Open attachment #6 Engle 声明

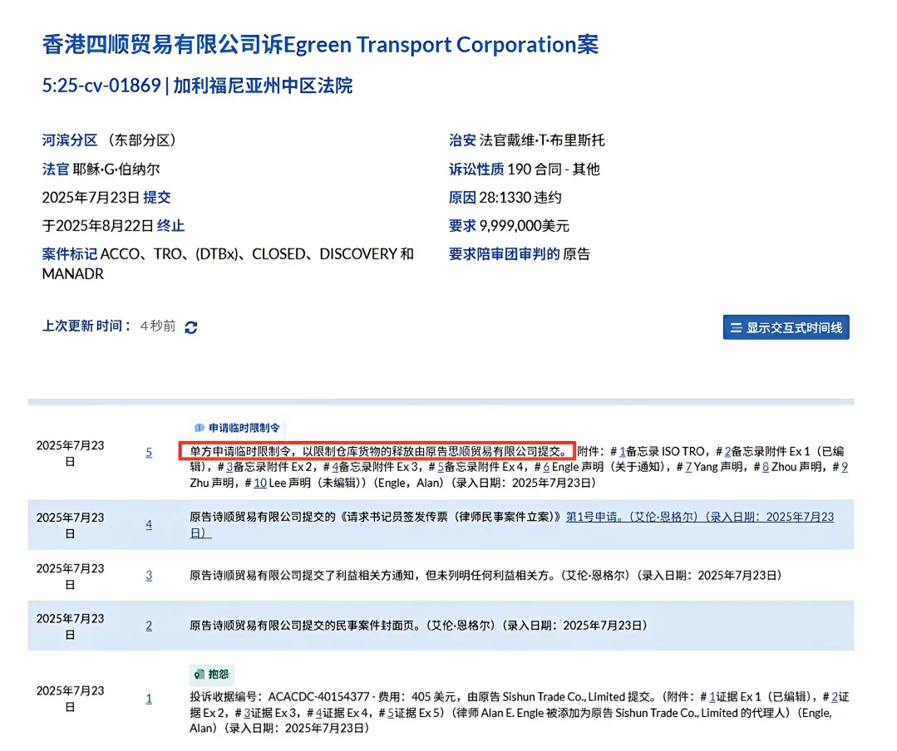(x=546, y=467)
